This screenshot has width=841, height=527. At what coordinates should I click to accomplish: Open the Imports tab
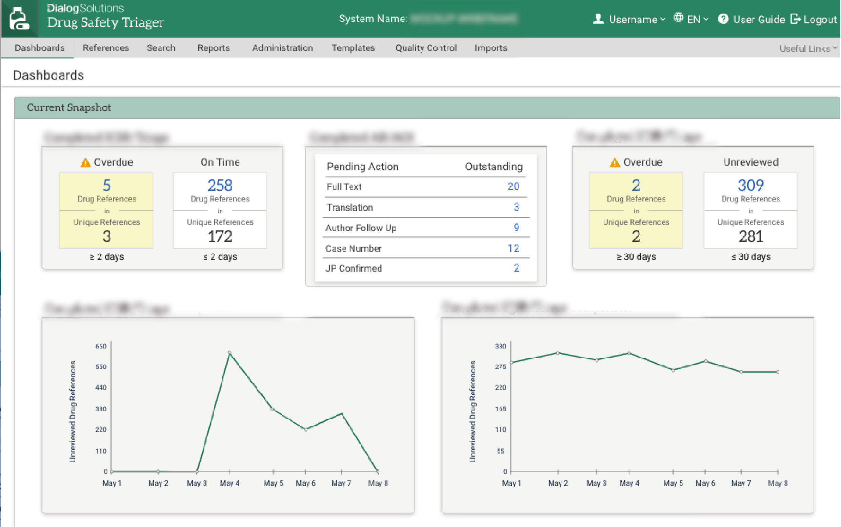point(491,48)
